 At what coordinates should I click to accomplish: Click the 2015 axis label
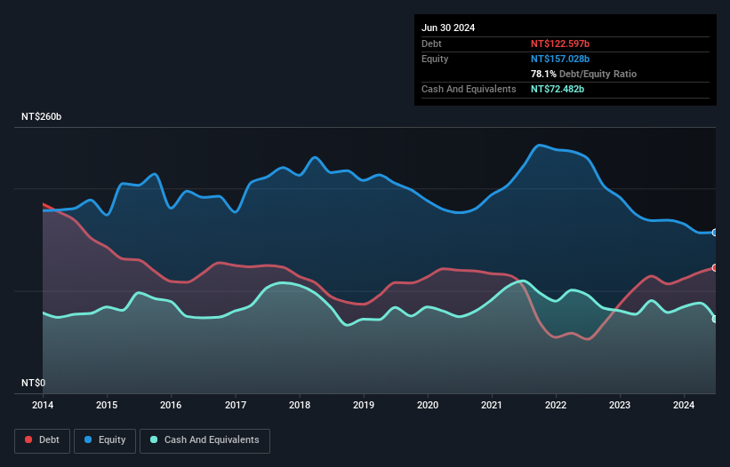pyautogui.click(x=107, y=405)
